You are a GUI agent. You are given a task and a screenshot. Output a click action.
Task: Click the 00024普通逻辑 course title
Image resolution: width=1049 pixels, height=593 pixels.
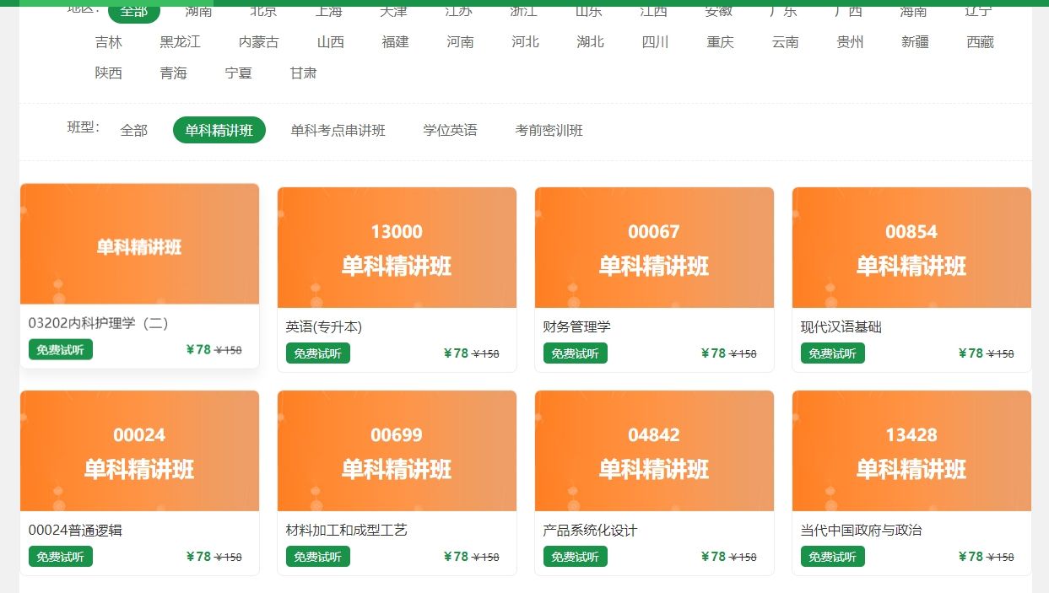75,530
